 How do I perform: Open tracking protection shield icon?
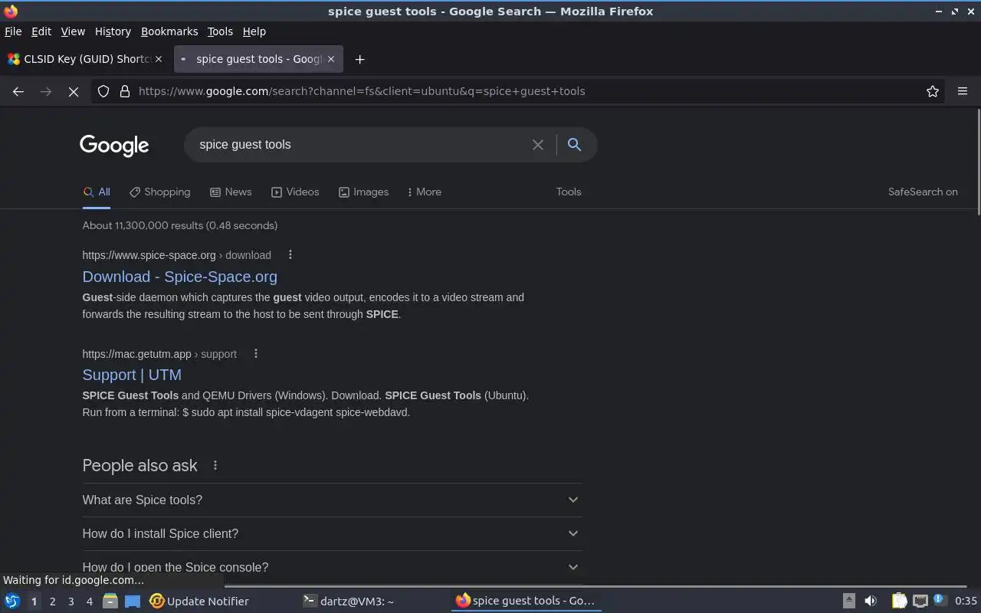(103, 91)
